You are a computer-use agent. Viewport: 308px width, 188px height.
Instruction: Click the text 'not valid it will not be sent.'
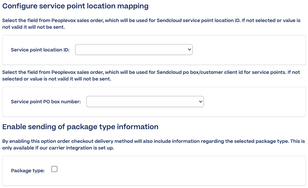(x=34, y=27)
